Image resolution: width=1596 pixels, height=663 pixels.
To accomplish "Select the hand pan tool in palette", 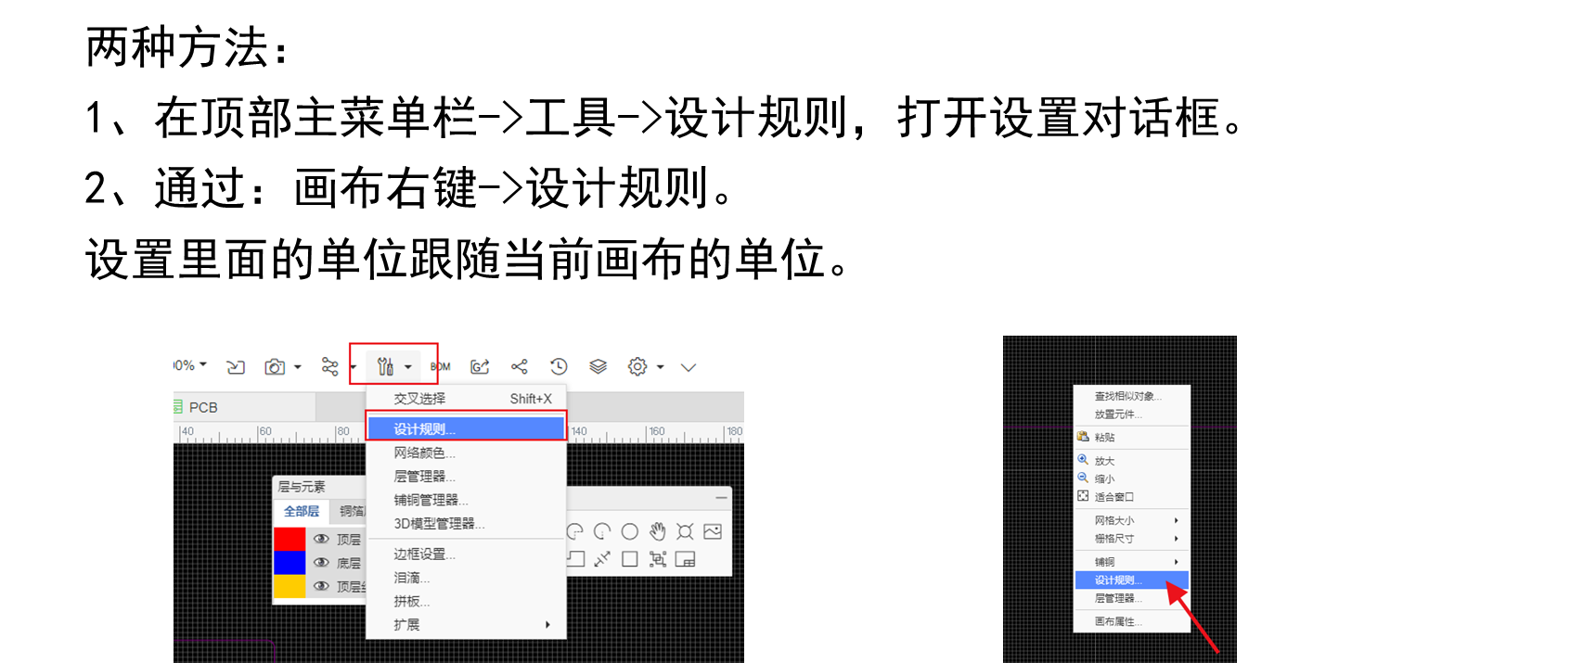I will pyautogui.click(x=658, y=531).
